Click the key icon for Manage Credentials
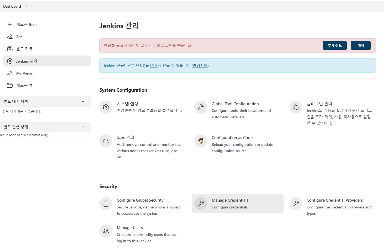Image resolution: width=384 pixels, height=249 pixels. [201, 204]
